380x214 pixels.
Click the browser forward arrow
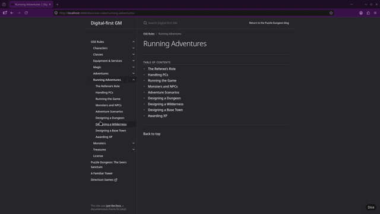[x=19, y=13]
